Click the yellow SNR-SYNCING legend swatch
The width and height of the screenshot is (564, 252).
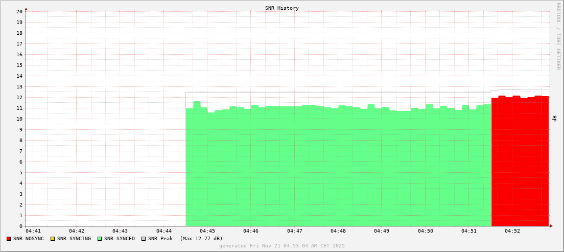point(52,239)
